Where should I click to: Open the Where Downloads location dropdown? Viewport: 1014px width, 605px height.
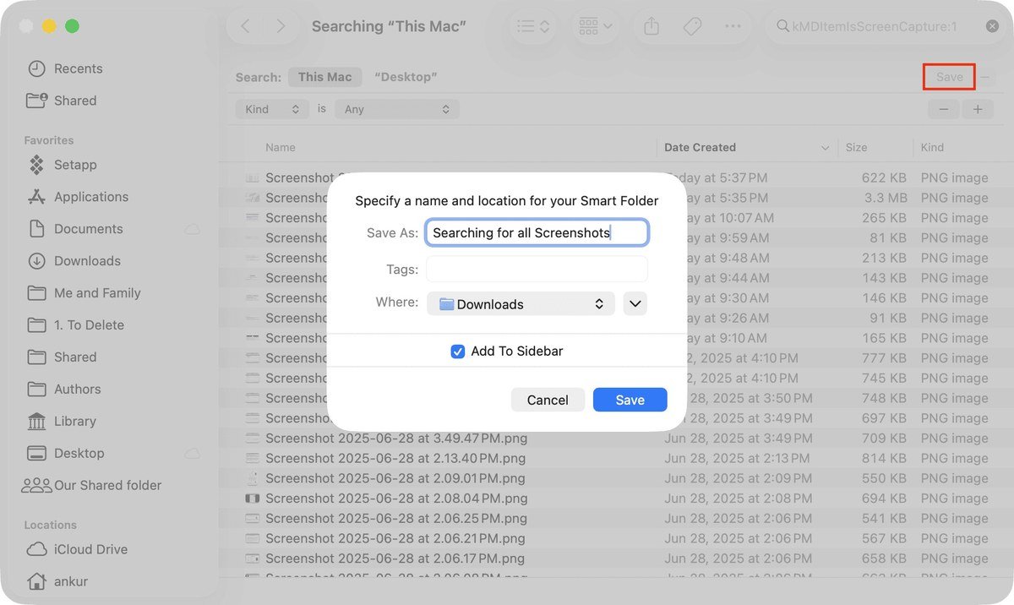coord(521,304)
